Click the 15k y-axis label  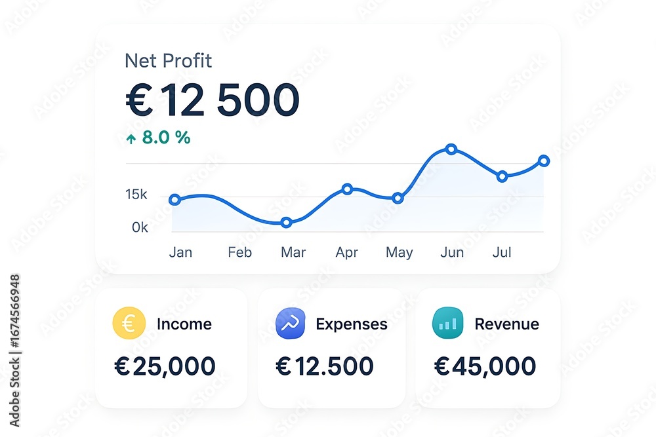(136, 195)
